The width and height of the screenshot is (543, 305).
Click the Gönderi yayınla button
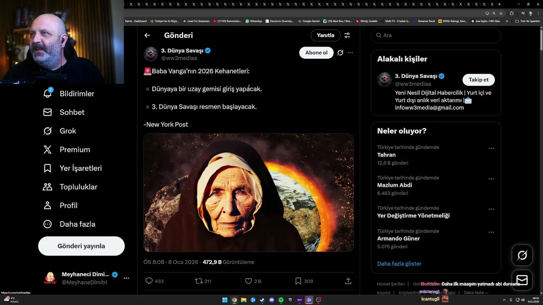tap(81, 246)
